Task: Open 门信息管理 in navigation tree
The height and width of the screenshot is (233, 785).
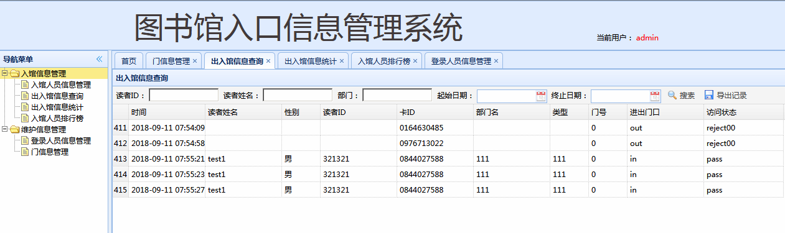Action: click(x=50, y=152)
